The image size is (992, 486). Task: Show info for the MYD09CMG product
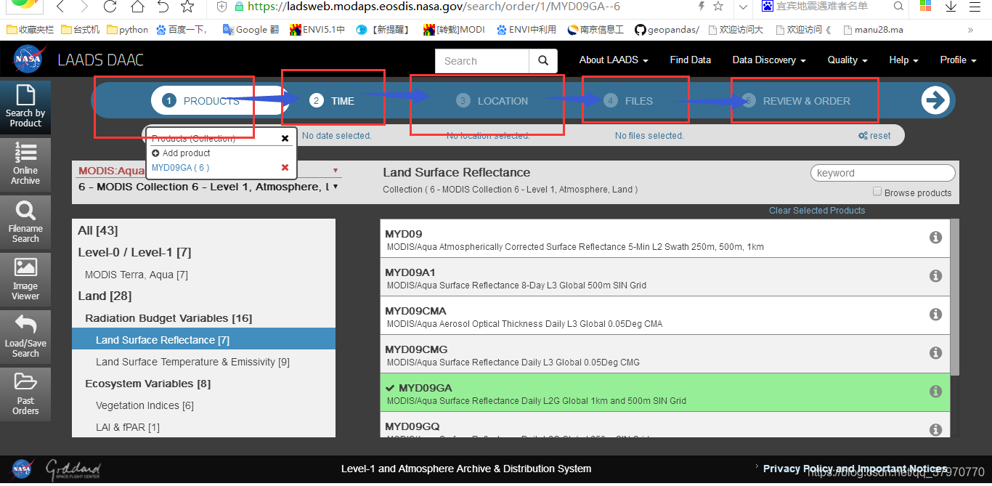pos(936,353)
